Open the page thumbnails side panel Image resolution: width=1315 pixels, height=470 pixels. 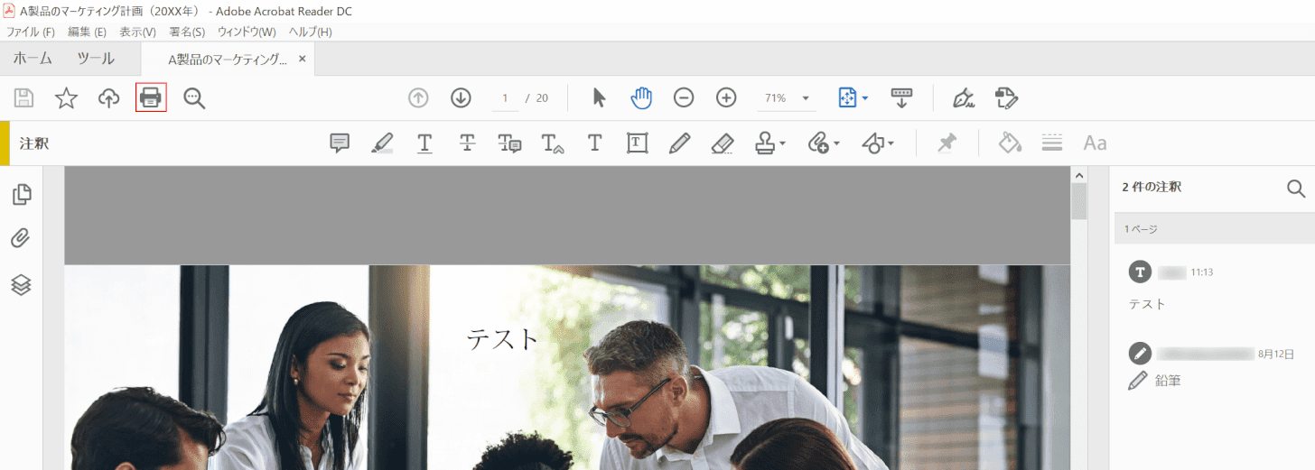click(22, 194)
